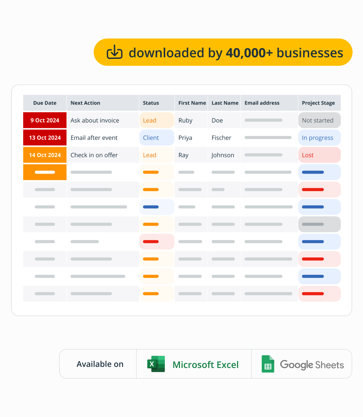Select the Email address column header
363x417 pixels.
262,103
